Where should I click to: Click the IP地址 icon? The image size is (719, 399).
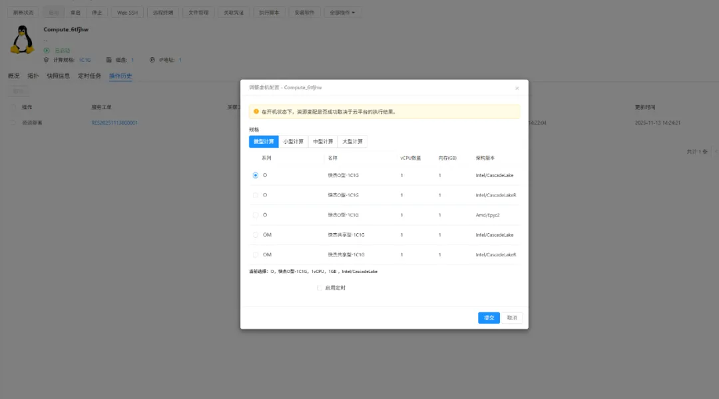coord(152,60)
